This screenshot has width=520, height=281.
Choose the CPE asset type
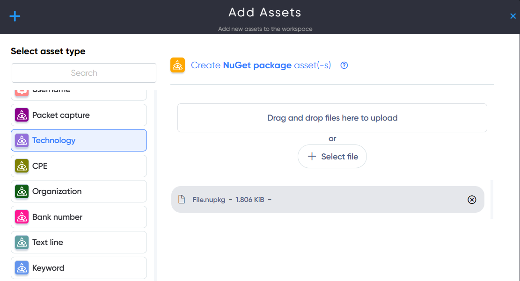[x=79, y=166]
